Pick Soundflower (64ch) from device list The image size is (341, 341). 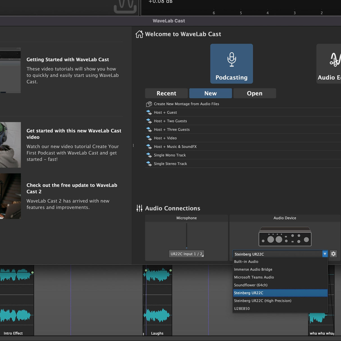(251, 285)
